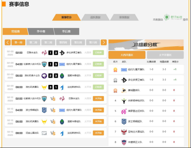
Task: Select 第六周 week button
Action: (x=93, y=42)
